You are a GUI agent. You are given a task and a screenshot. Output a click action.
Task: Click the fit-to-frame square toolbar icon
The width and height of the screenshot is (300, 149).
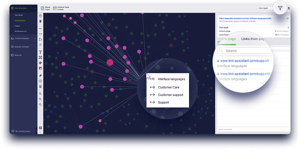point(40,57)
